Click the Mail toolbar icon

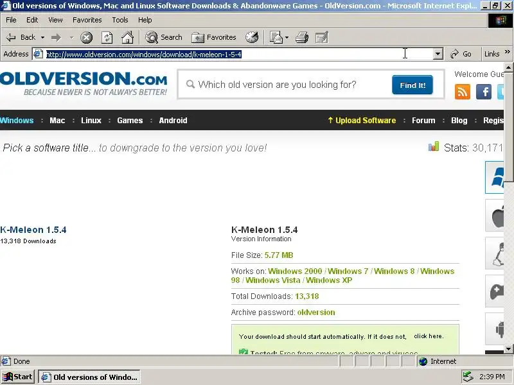tap(276, 37)
